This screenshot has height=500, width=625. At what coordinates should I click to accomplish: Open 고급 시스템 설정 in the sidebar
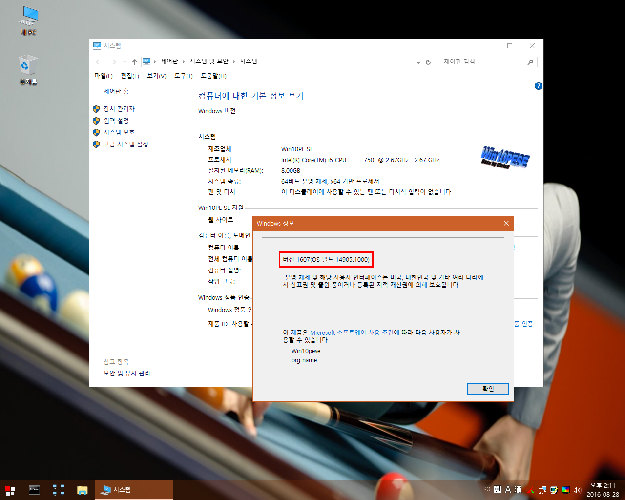pos(126,144)
